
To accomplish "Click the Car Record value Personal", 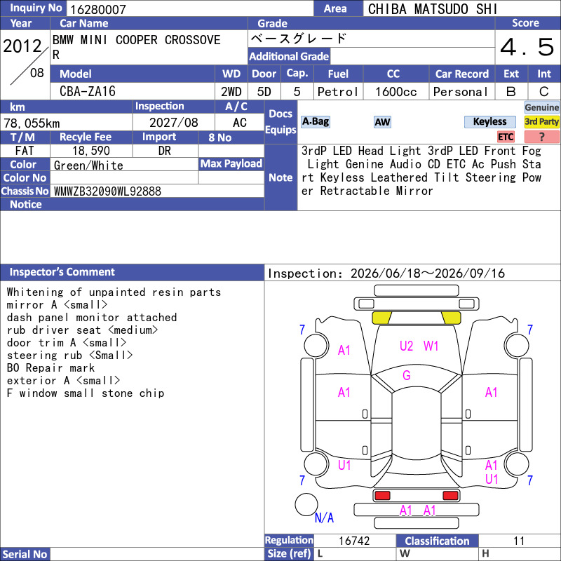I will coord(461,92).
